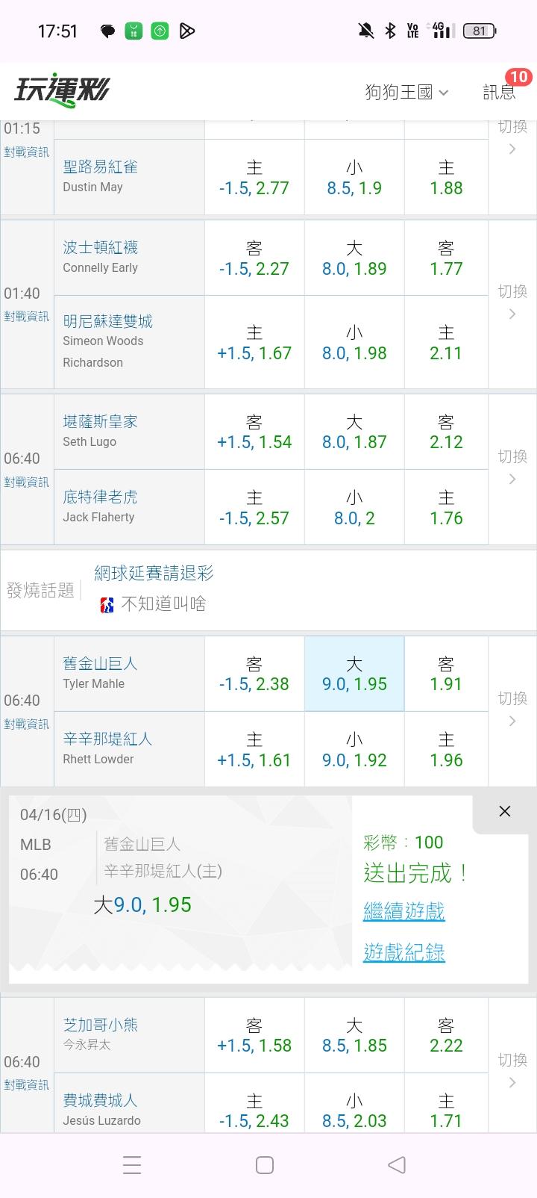Tap the NBA icon beside 不知道叫啥
This screenshot has height=1198, width=537.
[x=107, y=604]
